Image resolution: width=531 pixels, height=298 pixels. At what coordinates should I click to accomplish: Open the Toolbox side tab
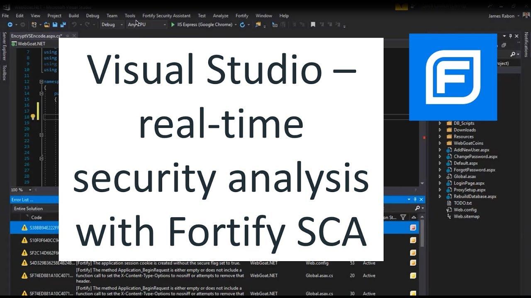[4, 72]
